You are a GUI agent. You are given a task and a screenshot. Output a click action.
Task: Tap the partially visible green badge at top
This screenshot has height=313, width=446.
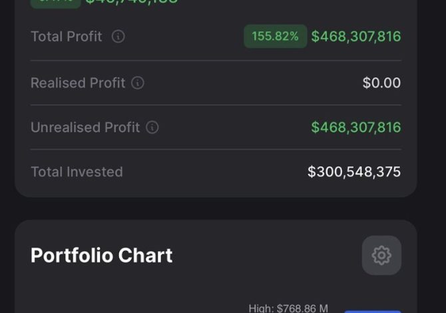56,3
